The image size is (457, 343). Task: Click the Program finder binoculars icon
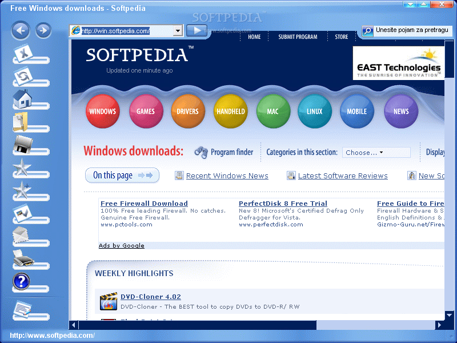coord(201,152)
